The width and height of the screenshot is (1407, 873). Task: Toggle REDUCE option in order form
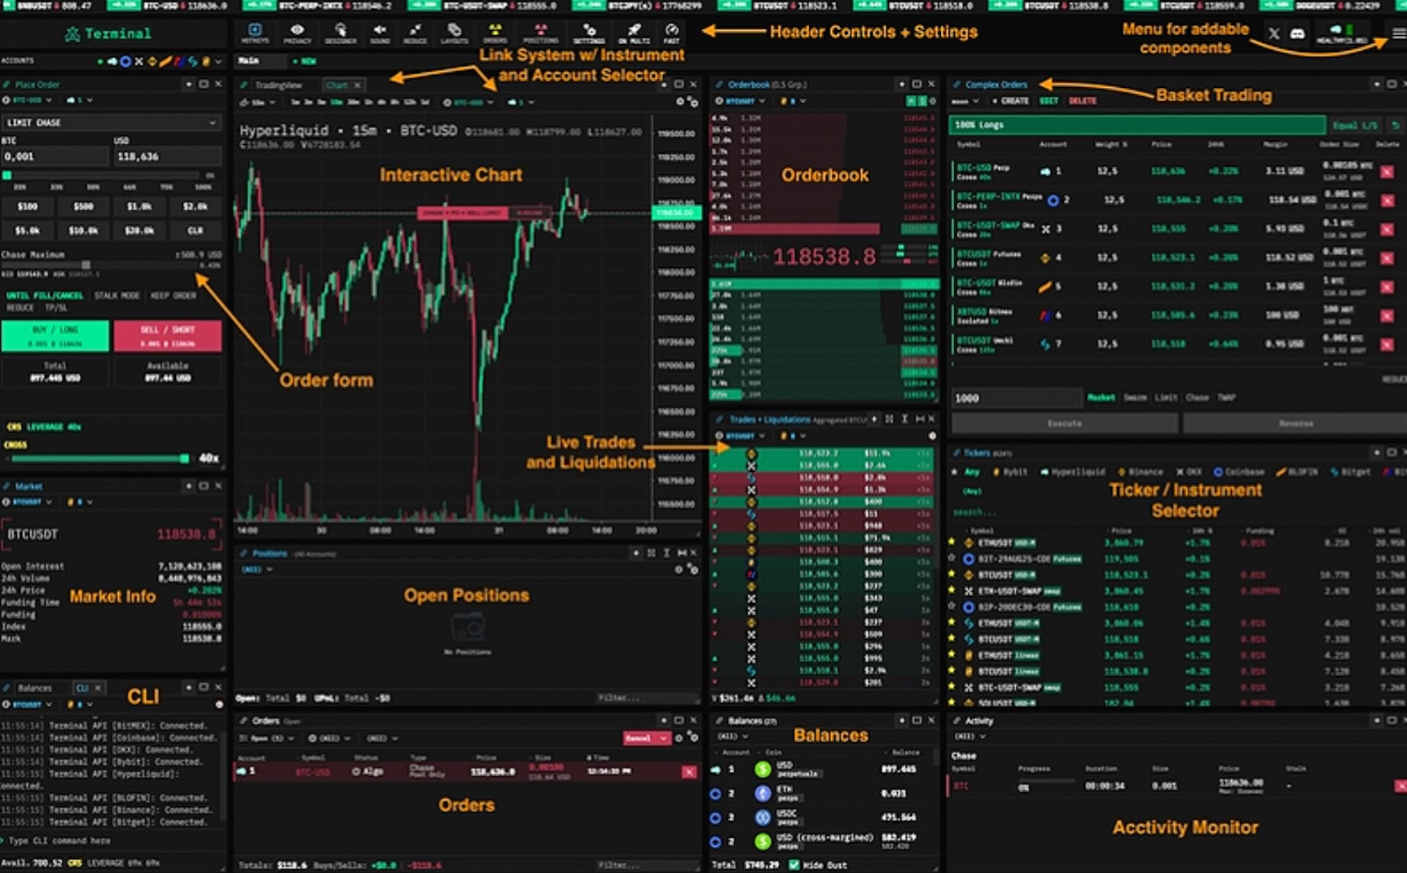coord(20,308)
